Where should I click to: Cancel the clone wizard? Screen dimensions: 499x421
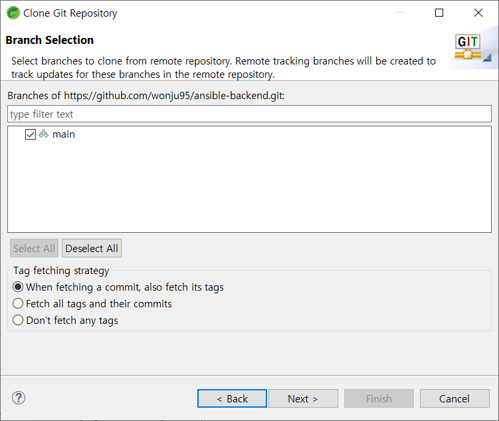point(454,398)
